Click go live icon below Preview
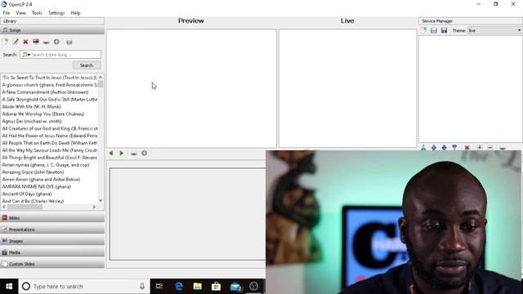Image resolution: width=523 pixels, height=294 pixels. click(134, 154)
